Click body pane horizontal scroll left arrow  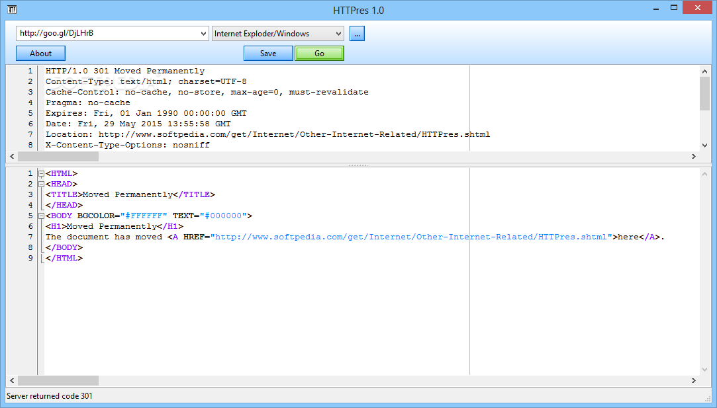(x=12, y=380)
